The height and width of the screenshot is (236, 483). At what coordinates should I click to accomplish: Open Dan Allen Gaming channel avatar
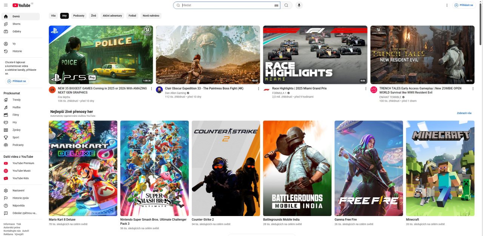point(159,90)
